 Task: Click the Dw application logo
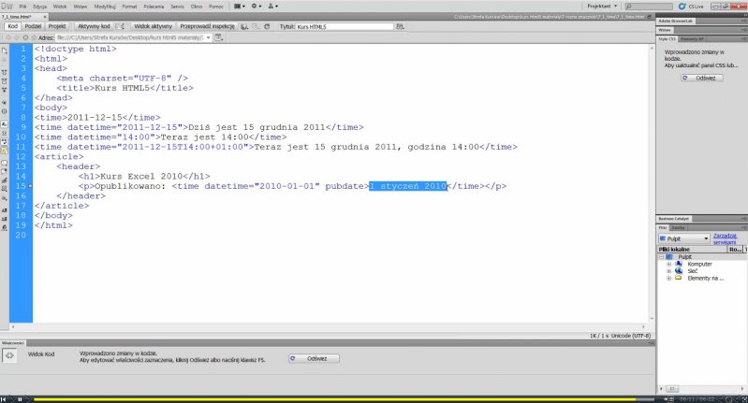tap(7, 7)
